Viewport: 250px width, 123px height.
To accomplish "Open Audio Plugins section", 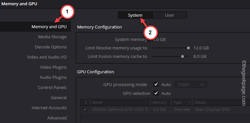I will [x=53, y=78].
